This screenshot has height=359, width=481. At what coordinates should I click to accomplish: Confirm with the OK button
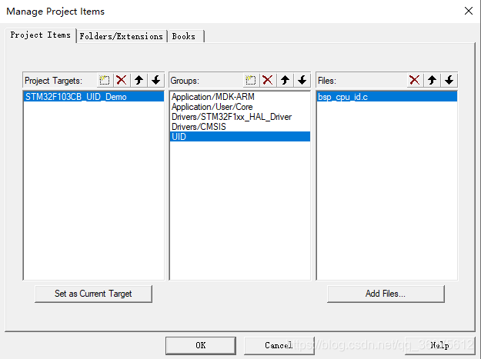[x=201, y=345]
